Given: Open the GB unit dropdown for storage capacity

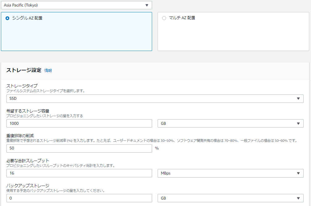Looking at the screenshot, I should [x=230, y=124].
